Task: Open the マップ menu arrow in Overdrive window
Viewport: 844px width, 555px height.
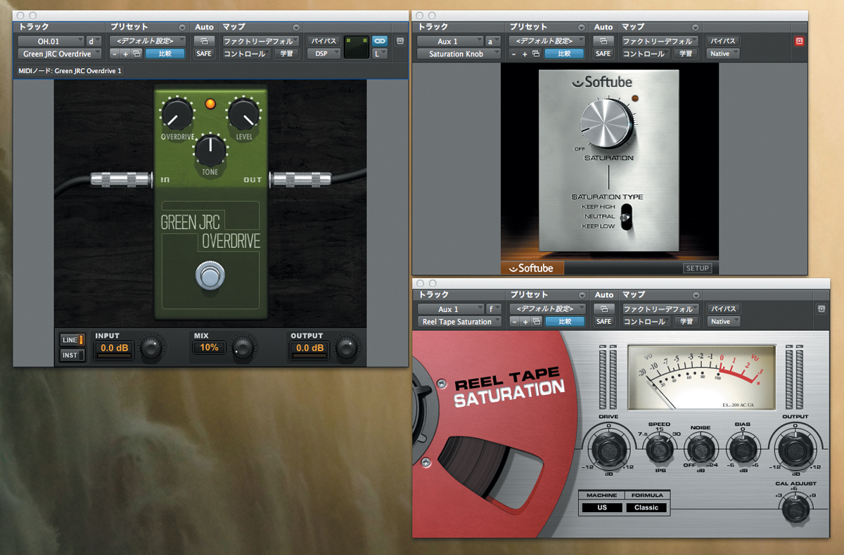Action: click(296, 27)
